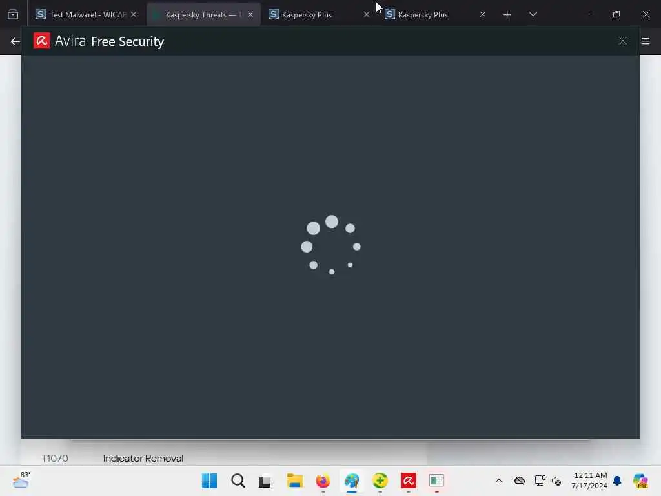Close the browser window

click(x=646, y=14)
